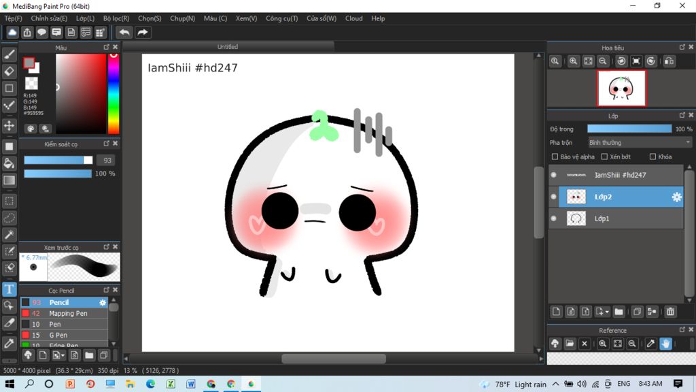The width and height of the screenshot is (696, 392).
Task: Click the canvas horizontal scrollbar
Action: (333, 358)
